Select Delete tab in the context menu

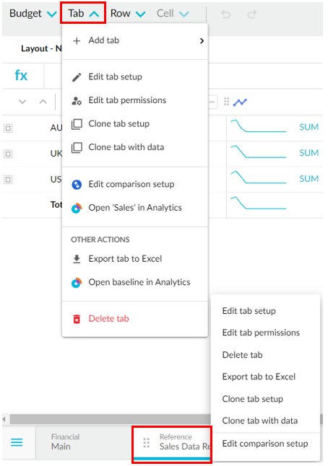tap(242, 355)
